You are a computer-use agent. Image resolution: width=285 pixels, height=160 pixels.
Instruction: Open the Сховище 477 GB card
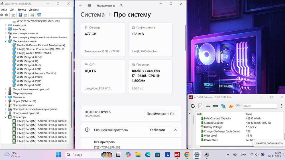103,40
